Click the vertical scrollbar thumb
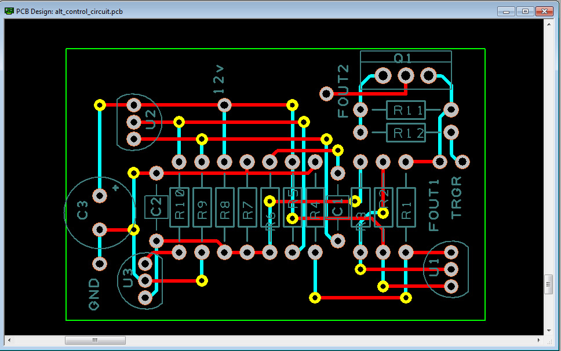 pyautogui.click(x=548, y=284)
